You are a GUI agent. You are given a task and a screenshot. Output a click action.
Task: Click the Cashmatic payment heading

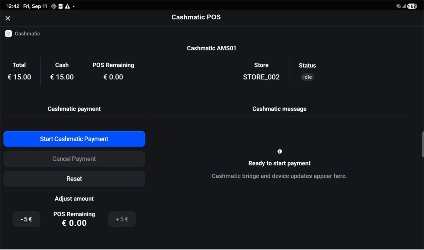(x=74, y=109)
